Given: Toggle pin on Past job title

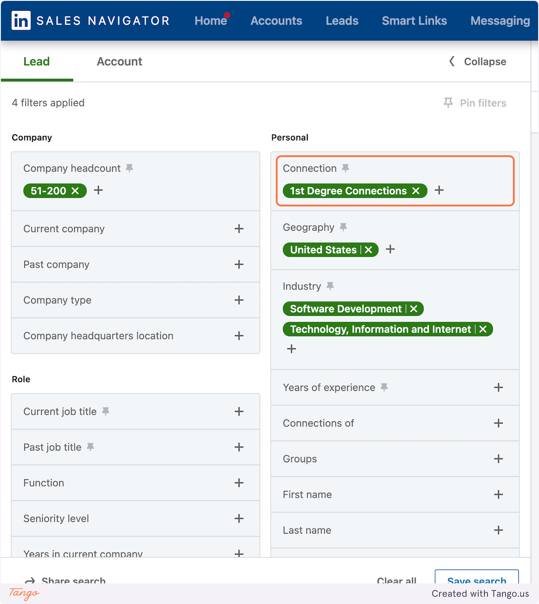Looking at the screenshot, I should 90,447.
